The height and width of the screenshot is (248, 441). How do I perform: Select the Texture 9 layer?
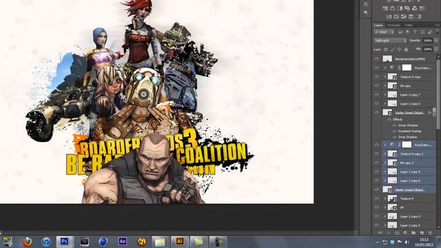(406, 198)
